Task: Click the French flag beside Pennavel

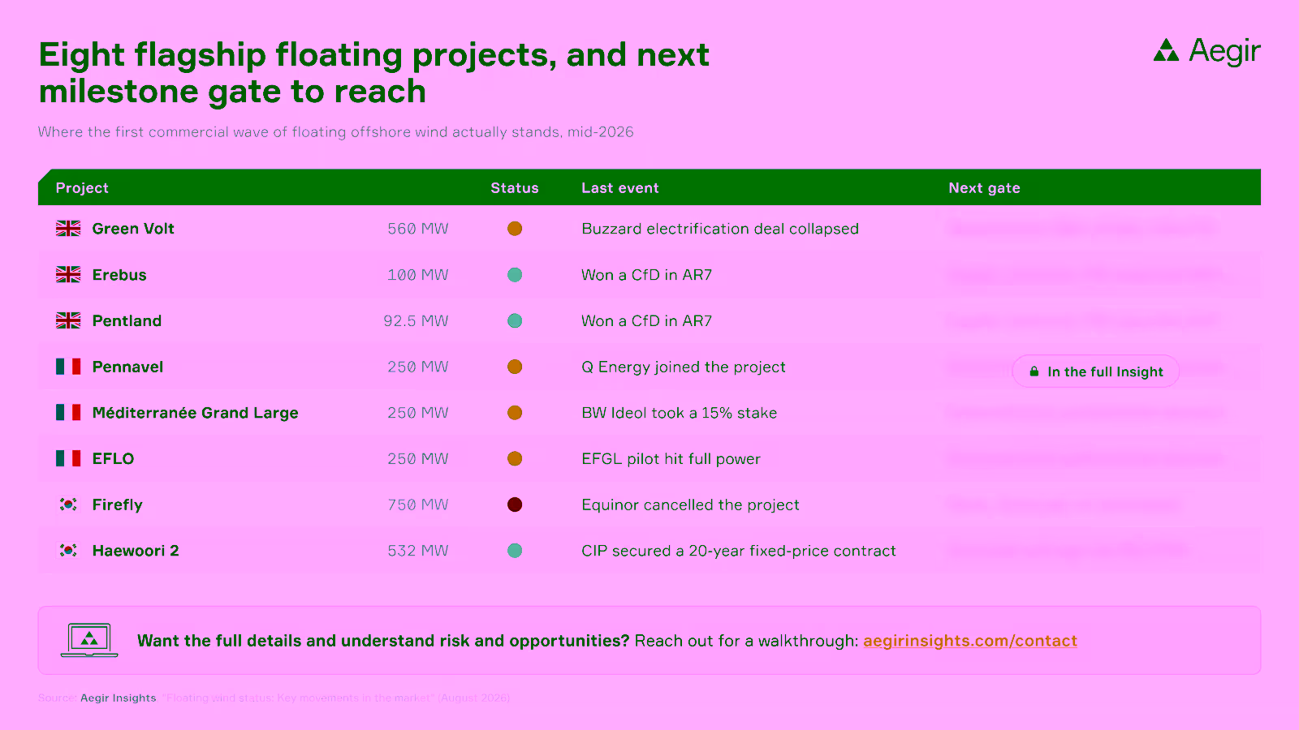Action: click(x=68, y=367)
